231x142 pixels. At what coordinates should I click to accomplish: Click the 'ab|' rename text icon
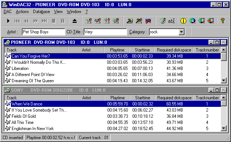click(x=171, y=21)
